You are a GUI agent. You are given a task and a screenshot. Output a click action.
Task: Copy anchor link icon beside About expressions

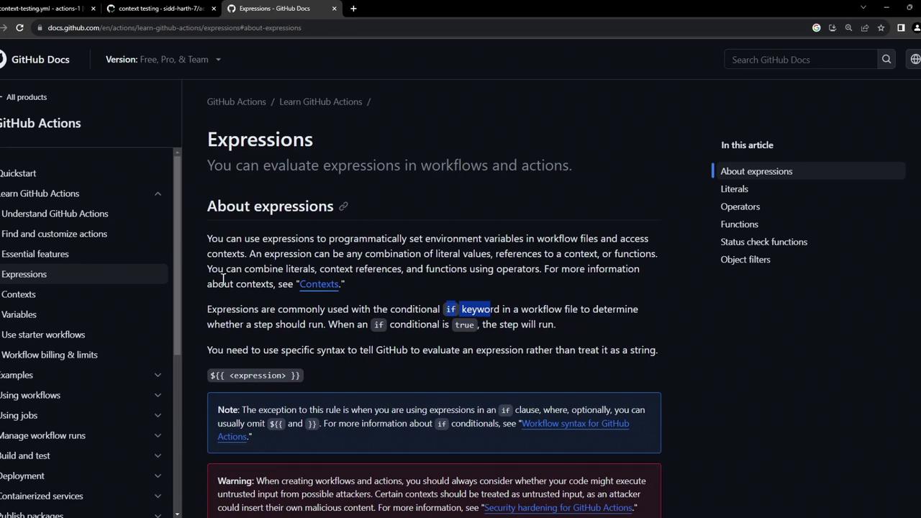pyautogui.click(x=343, y=206)
